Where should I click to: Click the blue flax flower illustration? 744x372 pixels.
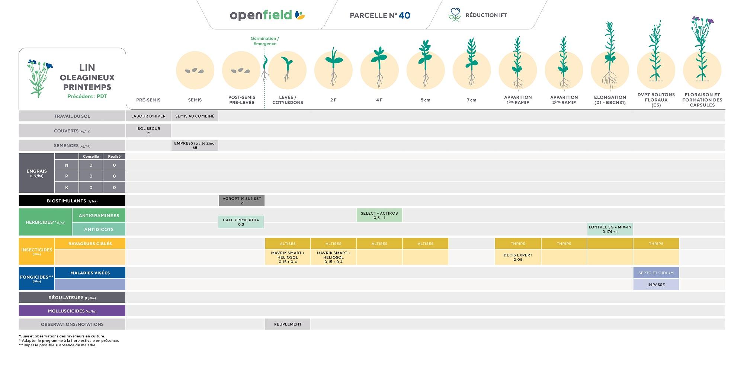[39, 77]
